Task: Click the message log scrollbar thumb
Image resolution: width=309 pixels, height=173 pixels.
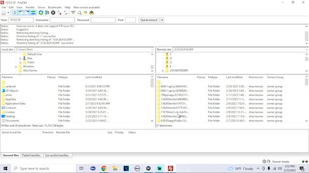Action: [x=307, y=37]
